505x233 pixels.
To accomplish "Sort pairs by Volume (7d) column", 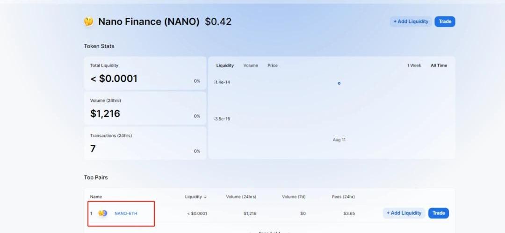I will [294, 197].
